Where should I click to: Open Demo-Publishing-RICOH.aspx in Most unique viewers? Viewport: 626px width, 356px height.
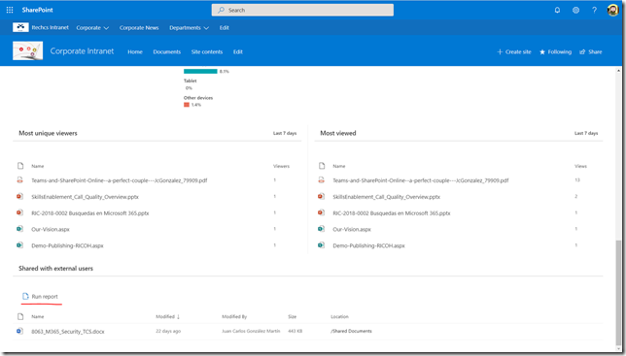[67, 245]
